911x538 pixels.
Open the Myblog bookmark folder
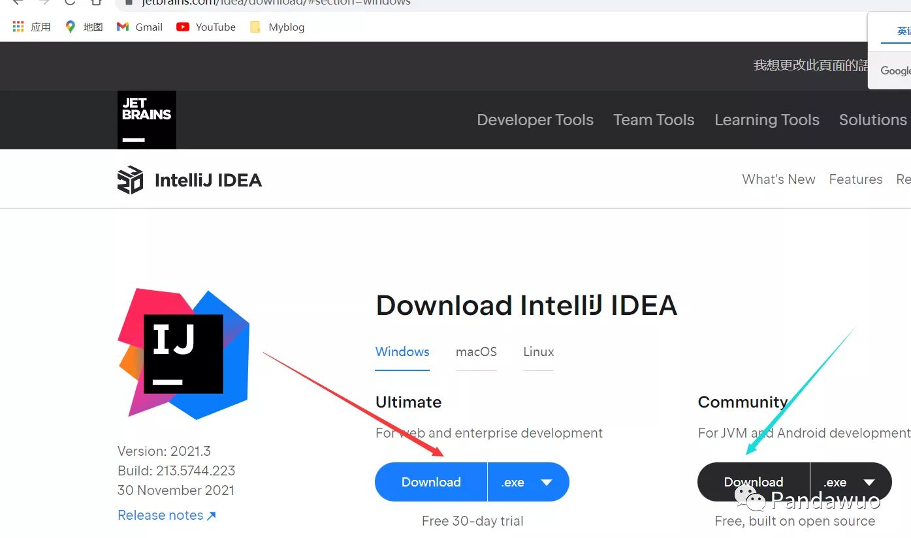pyautogui.click(x=278, y=27)
